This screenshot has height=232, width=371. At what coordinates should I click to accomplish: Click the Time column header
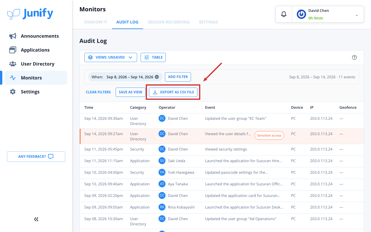pos(89,107)
